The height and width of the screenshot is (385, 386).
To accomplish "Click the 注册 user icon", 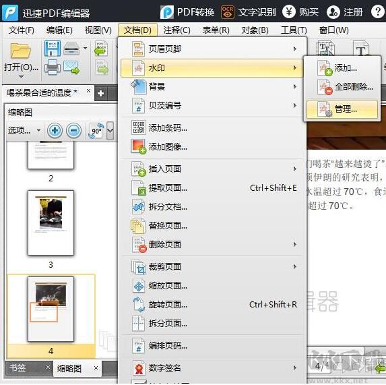I will tap(333, 12).
